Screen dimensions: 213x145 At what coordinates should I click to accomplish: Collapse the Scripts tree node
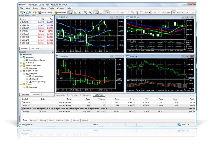tap(21, 85)
